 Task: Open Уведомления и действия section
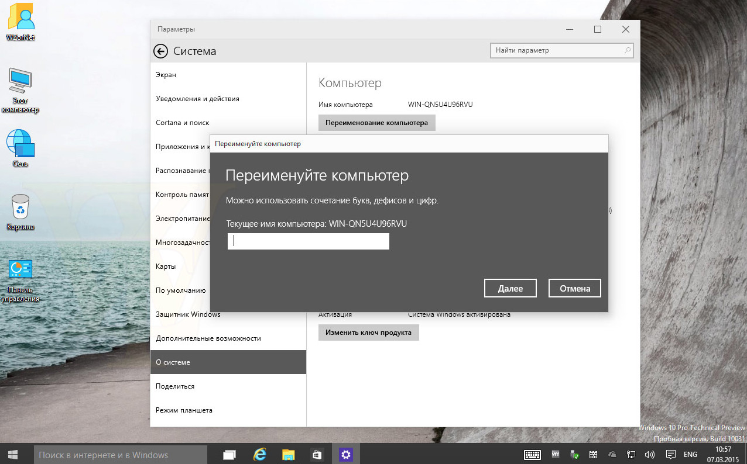pyautogui.click(x=197, y=99)
